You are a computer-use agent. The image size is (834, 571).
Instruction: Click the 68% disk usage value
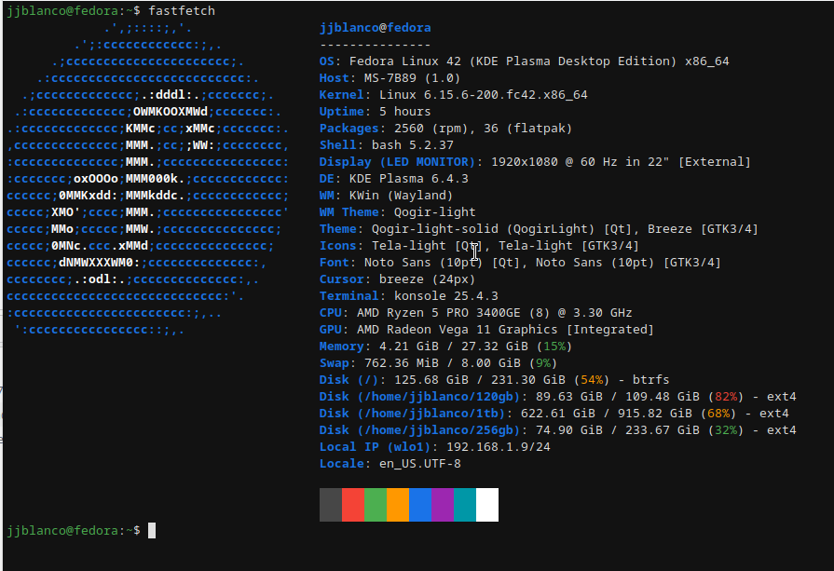pyautogui.click(x=718, y=413)
